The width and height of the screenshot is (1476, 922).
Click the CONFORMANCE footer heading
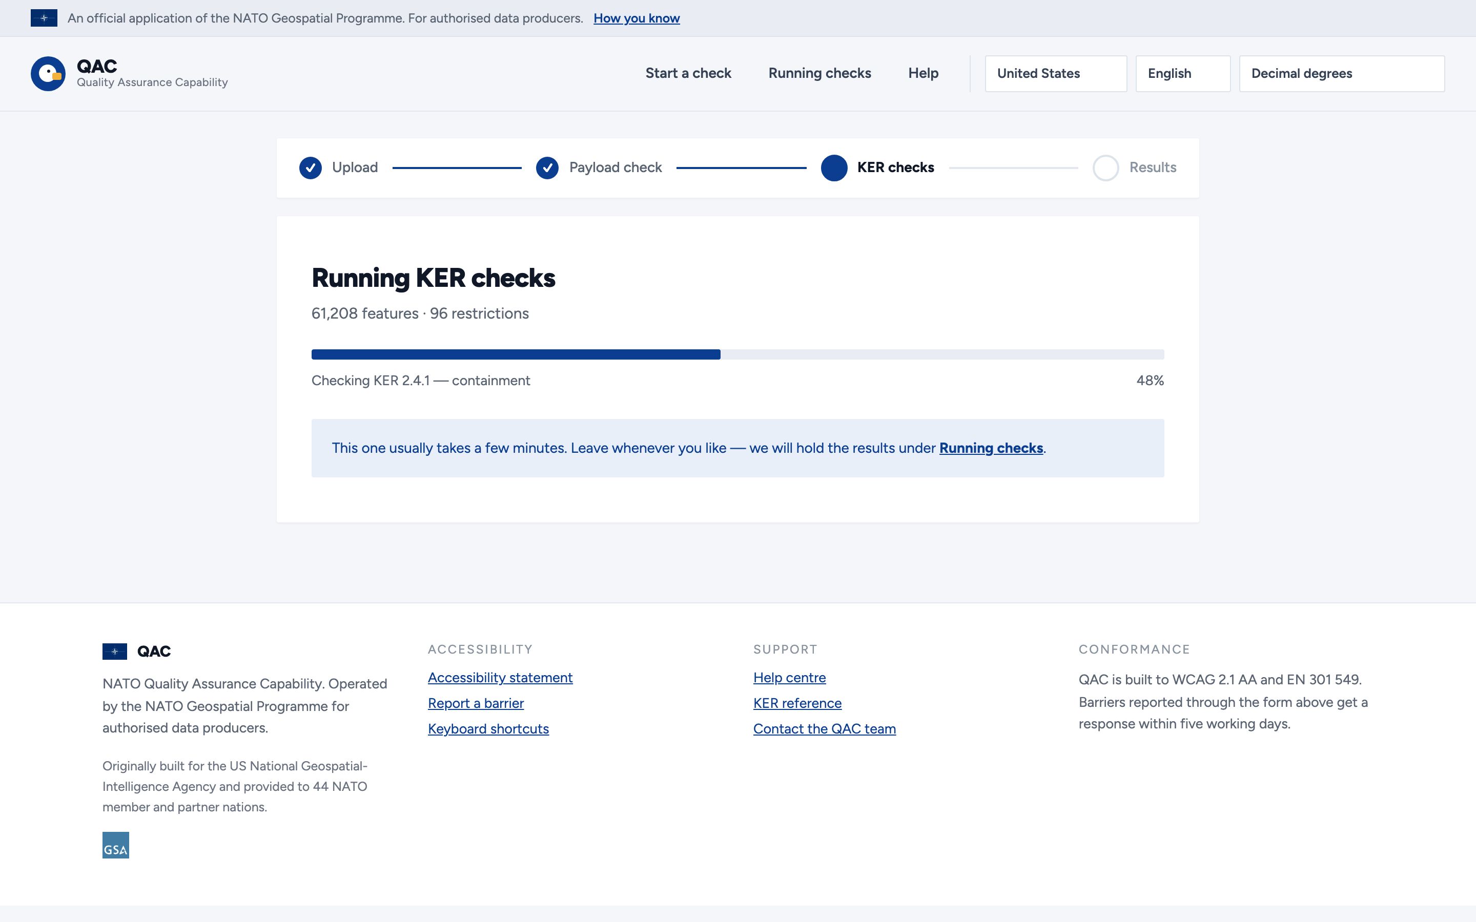pos(1135,649)
